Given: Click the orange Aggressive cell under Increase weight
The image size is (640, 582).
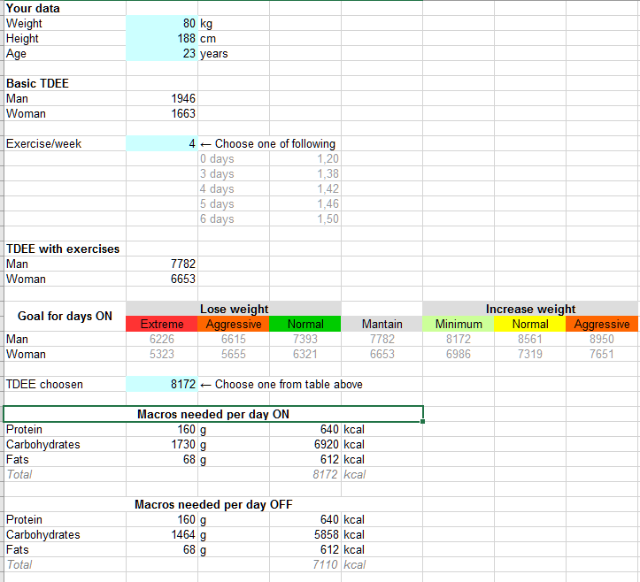Looking at the screenshot, I should (x=602, y=325).
